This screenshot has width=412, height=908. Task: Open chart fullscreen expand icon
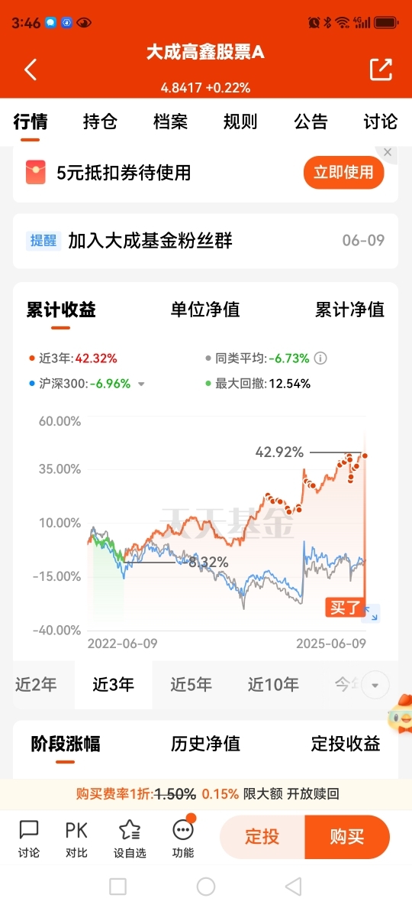click(371, 613)
